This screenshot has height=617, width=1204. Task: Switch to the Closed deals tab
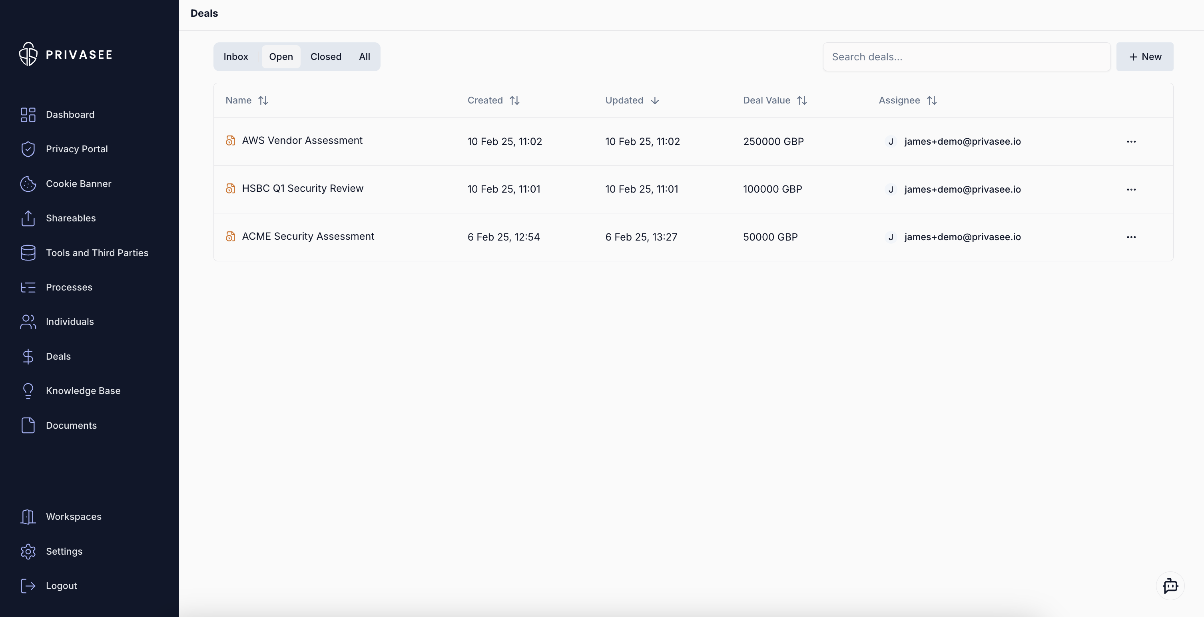coord(326,57)
